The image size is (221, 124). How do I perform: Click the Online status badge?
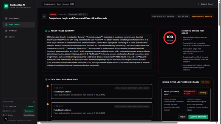click(x=31, y=106)
